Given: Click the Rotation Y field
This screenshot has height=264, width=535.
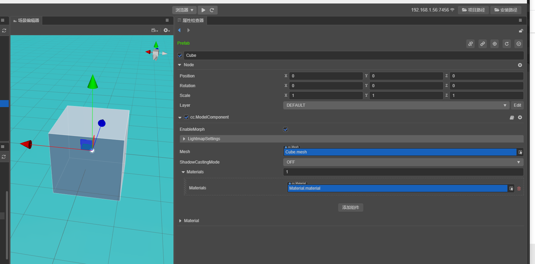Looking at the screenshot, I should coord(406,86).
